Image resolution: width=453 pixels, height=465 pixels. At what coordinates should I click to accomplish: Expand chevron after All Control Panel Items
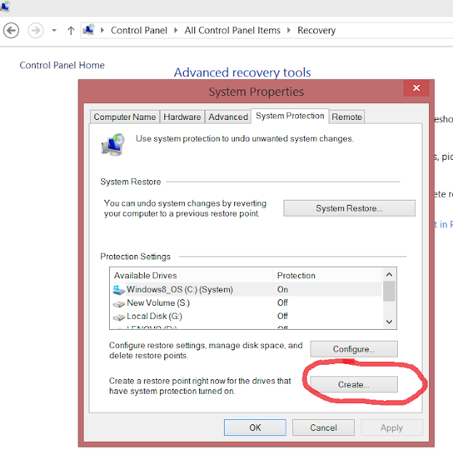coord(289,31)
